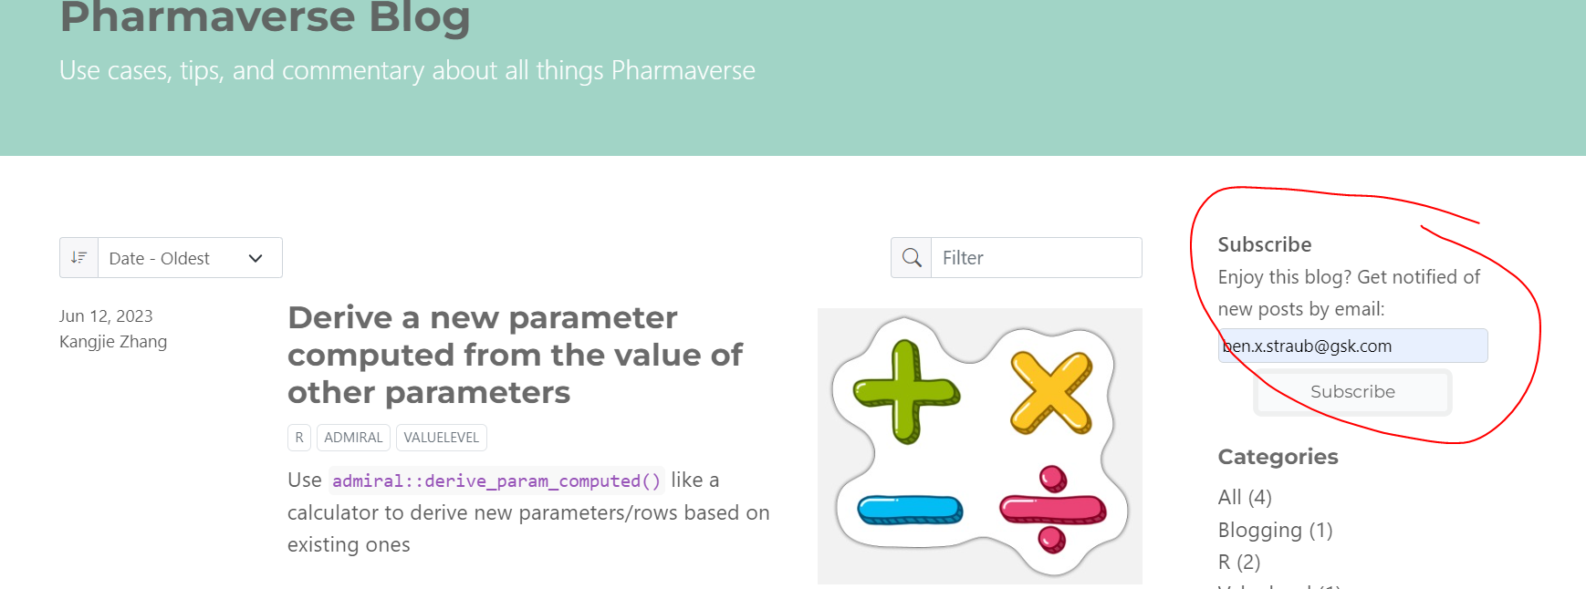The height and width of the screenshot is (589, 1586).
Task: Click the Subscribe section heading
Action: pos(1265,244)
